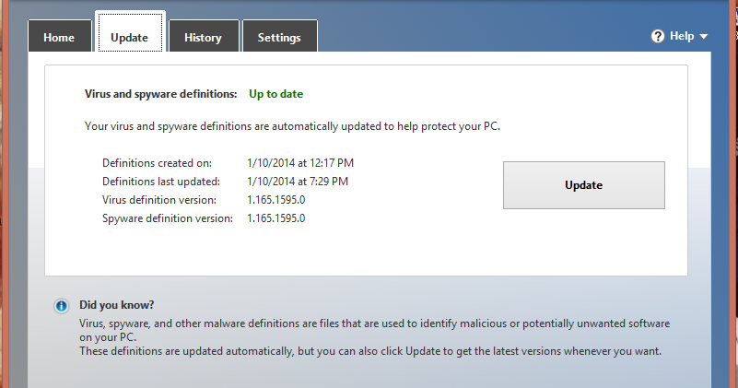The image size is (738, 388).
Task: Click the spyware definition version number
Action: coord(275,218)
